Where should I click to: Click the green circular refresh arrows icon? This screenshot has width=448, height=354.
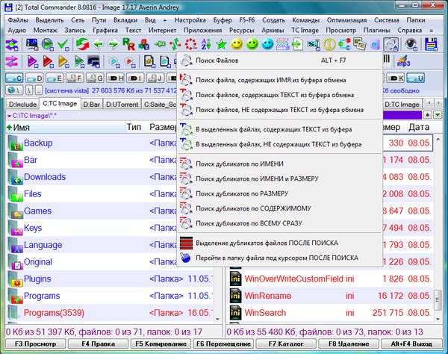point(82,44)
